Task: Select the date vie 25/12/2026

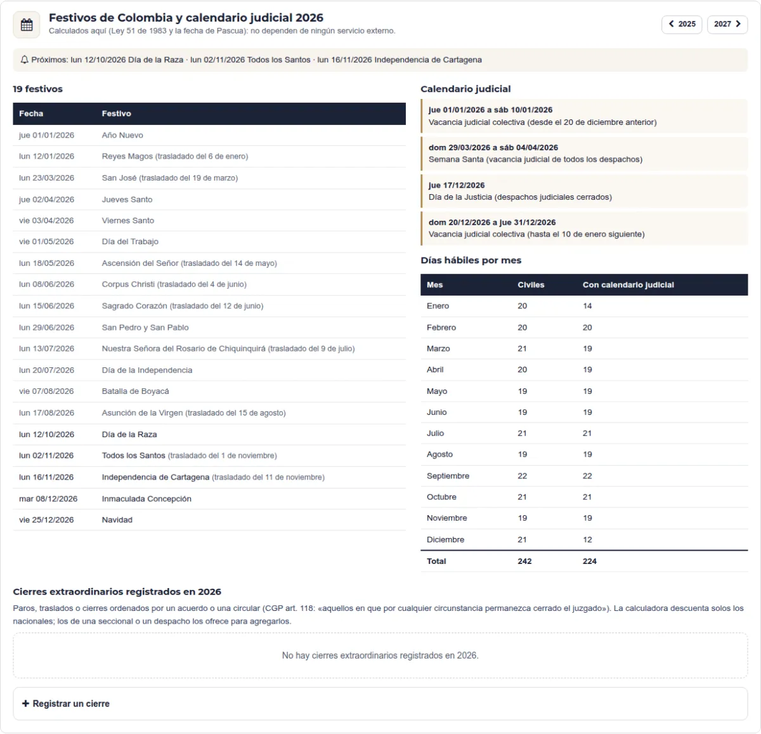Action: coord(46,520)
